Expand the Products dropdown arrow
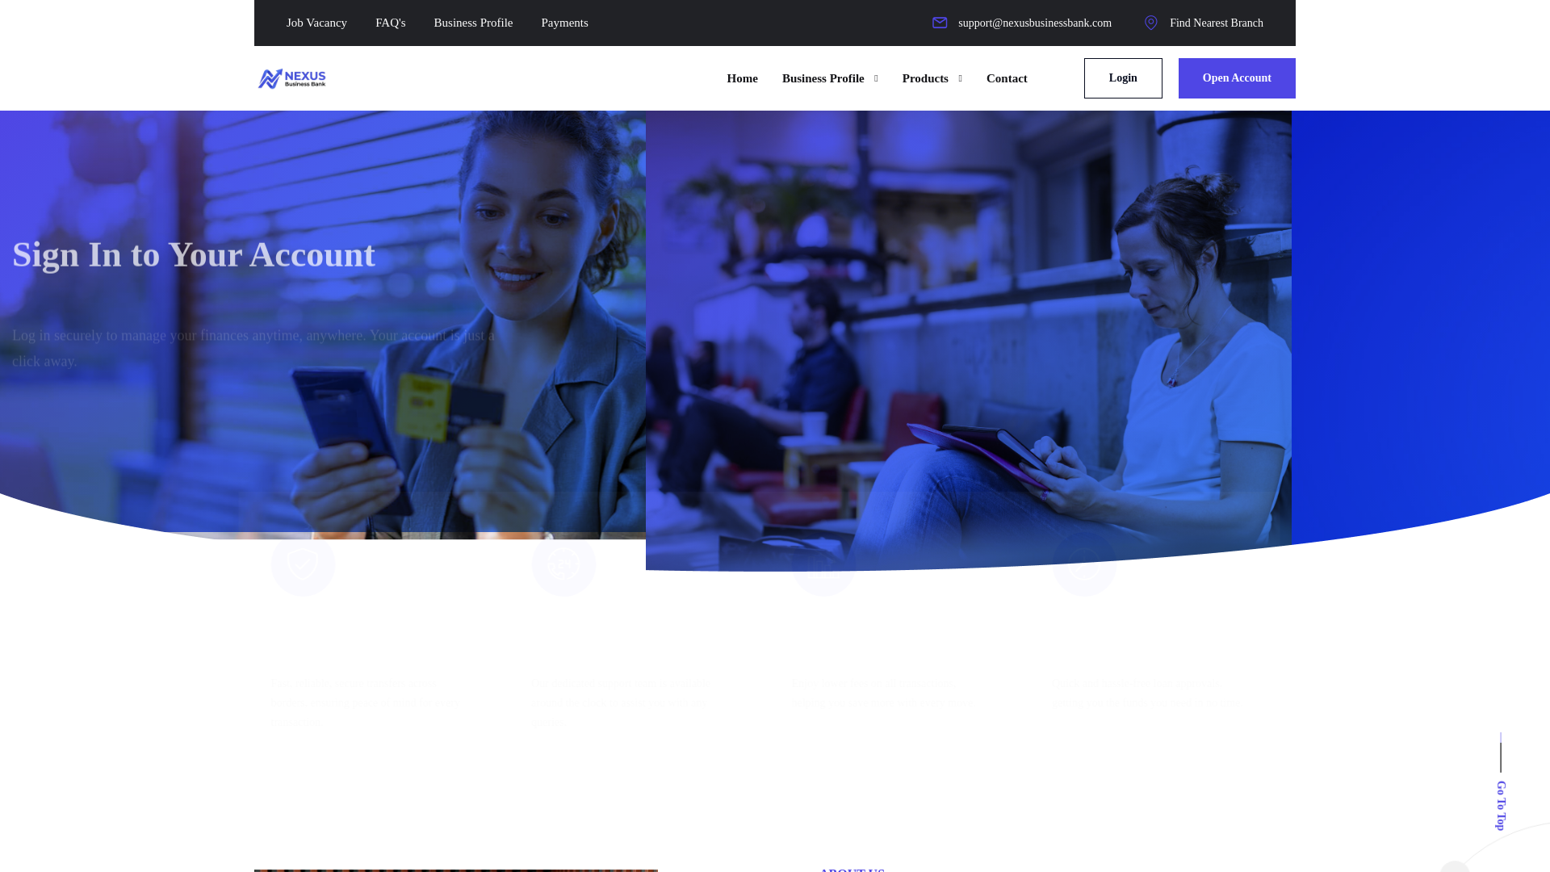The height and width of the screenshot is (872, 1550). [x=960, y=79]
